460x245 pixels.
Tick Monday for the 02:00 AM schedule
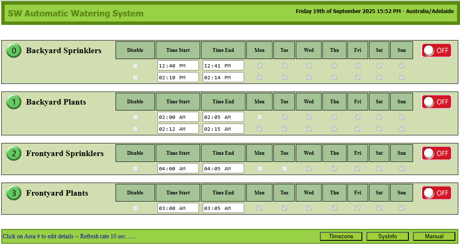tap(259, 117)
